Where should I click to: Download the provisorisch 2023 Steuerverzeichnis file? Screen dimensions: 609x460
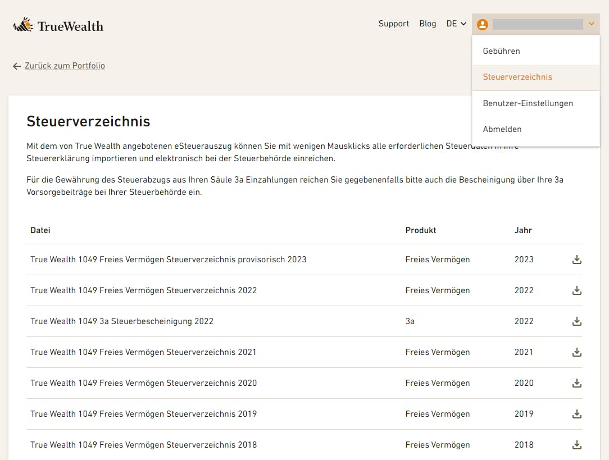[577, 259]
